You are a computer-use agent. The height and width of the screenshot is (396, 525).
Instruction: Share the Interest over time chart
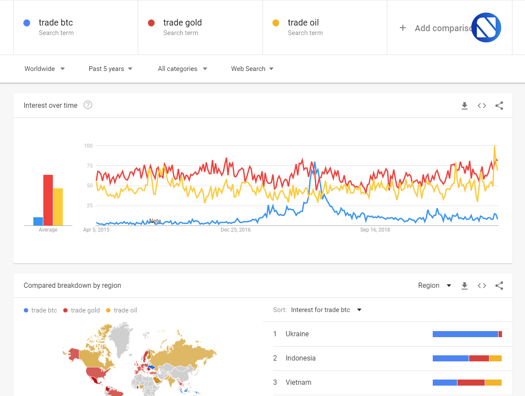tap(499, 106)
